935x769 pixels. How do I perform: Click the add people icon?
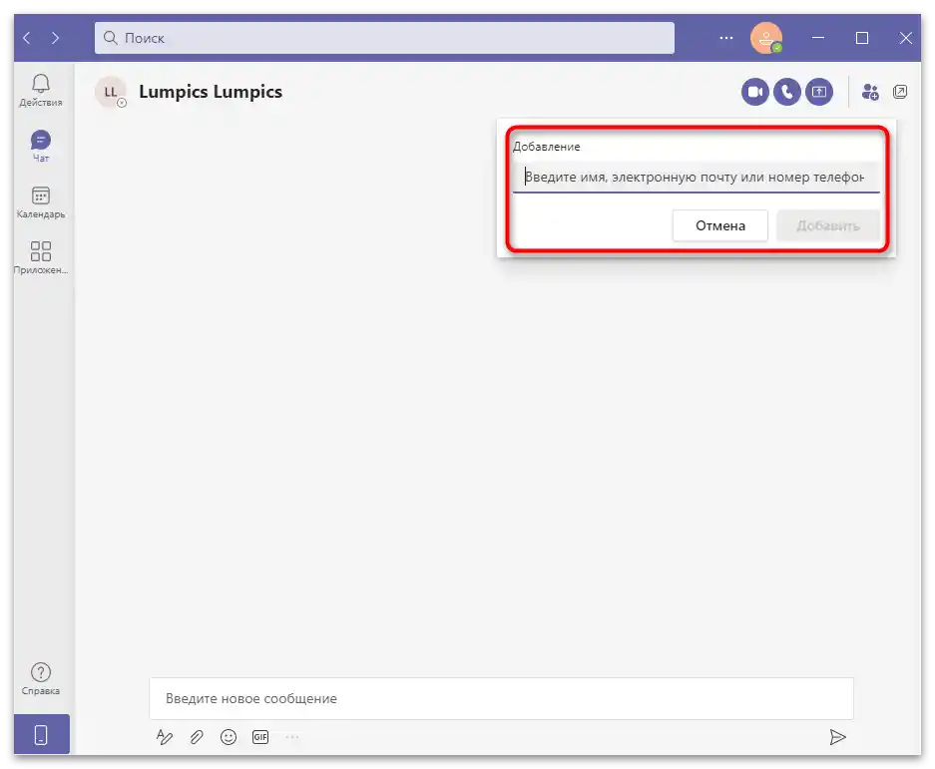tap(870, 92)
